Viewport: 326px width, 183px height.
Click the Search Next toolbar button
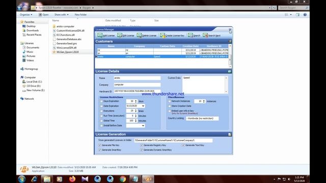212,36
